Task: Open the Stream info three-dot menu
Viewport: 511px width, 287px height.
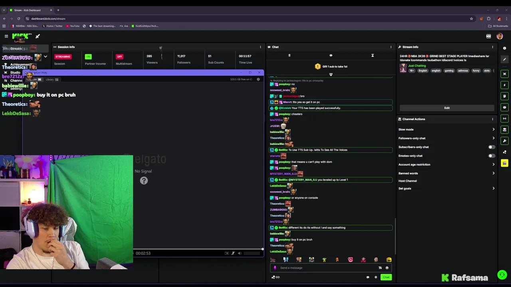Action: tap(492, 47)
